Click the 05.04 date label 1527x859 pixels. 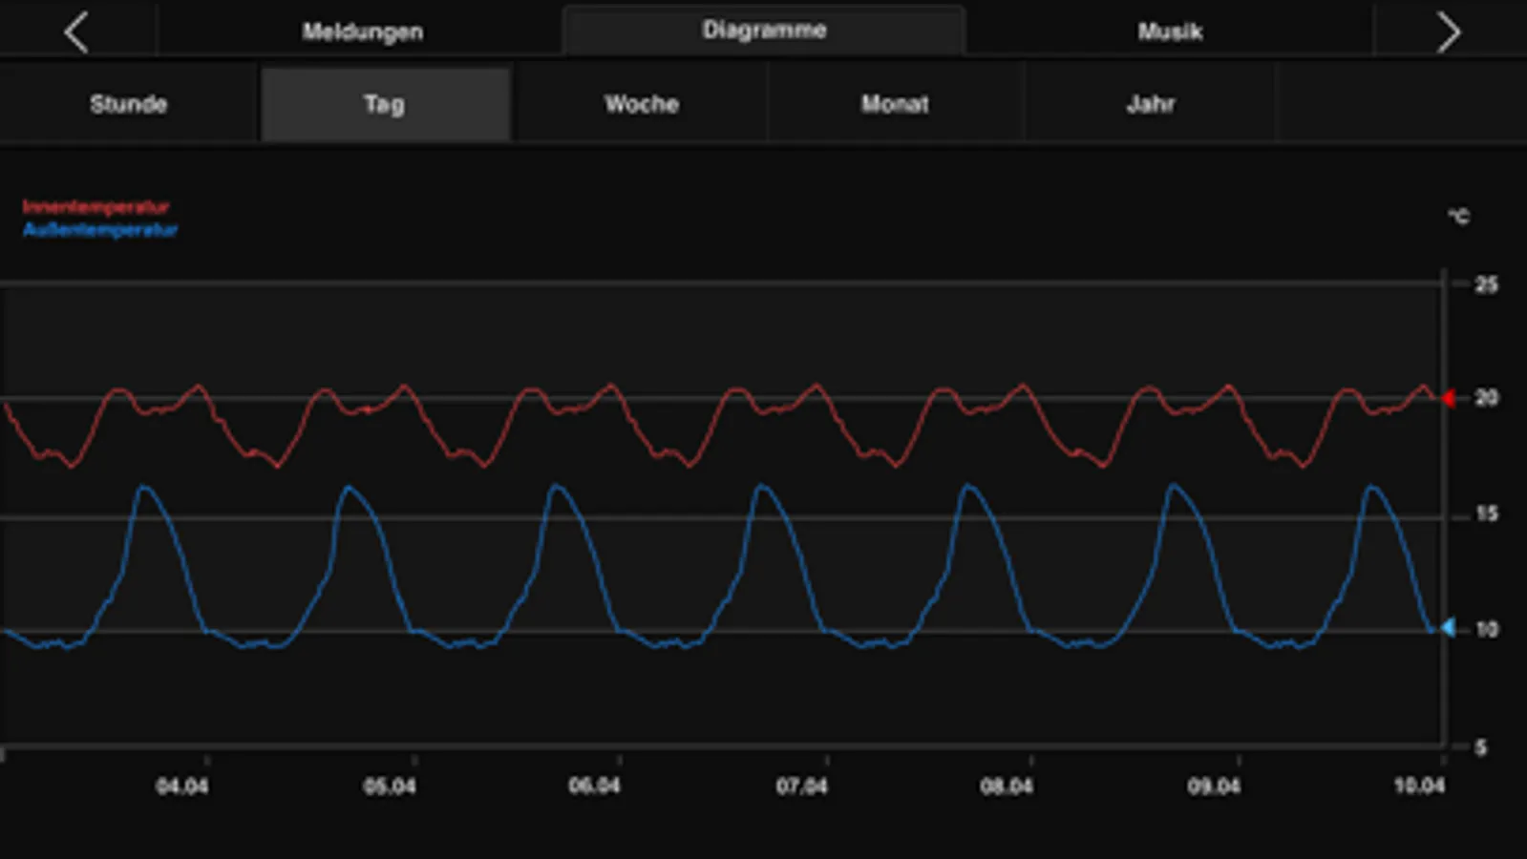390,786
